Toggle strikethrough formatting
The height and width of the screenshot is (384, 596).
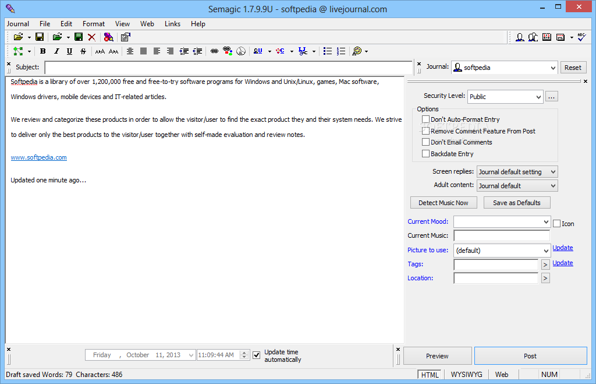click(x=83, y=51)
